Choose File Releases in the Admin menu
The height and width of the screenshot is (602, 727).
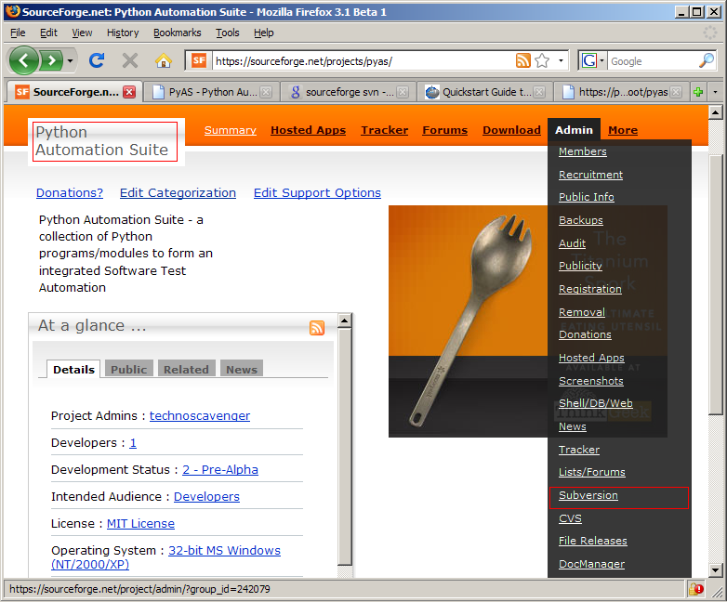pos(593,541)
